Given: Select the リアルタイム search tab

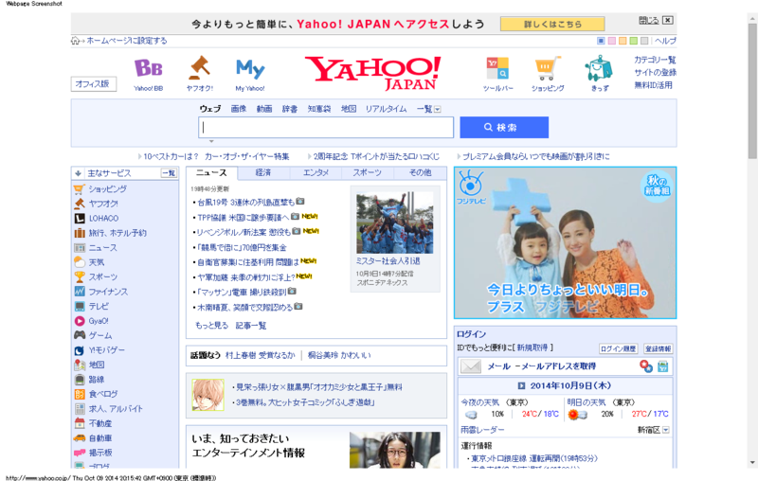Looking at the screenshot, I should [386, 109].
